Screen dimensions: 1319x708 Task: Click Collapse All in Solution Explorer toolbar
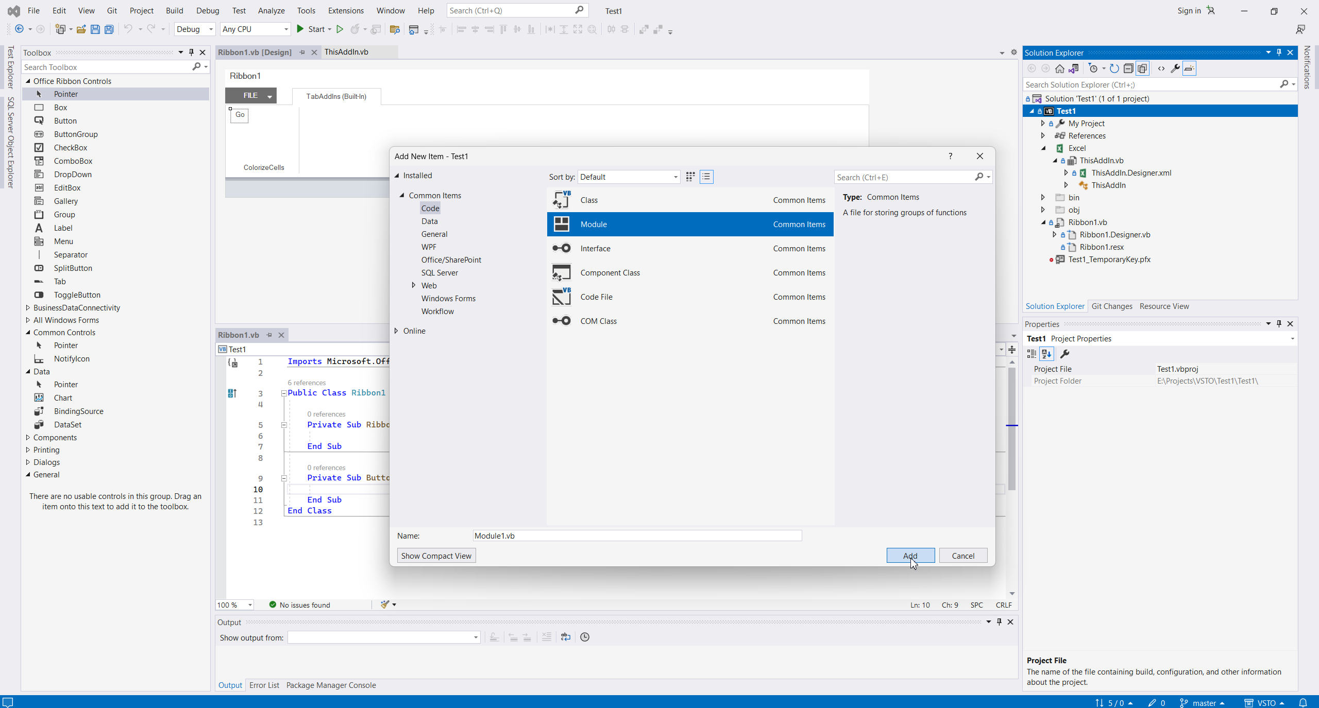click(x=1128, y=68)
